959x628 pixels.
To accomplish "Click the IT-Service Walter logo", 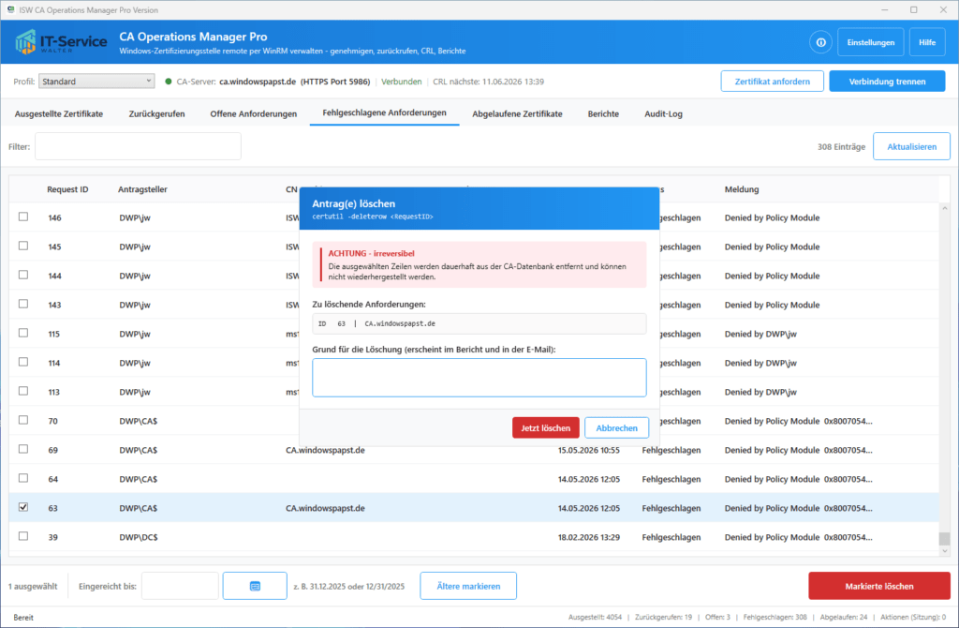I will pyautogui.click(x=61, y=41).
